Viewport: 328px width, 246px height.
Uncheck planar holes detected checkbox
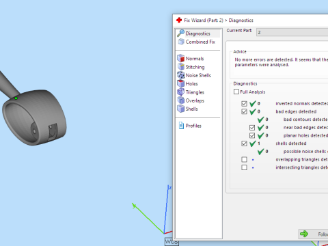[x=252, y=135]
